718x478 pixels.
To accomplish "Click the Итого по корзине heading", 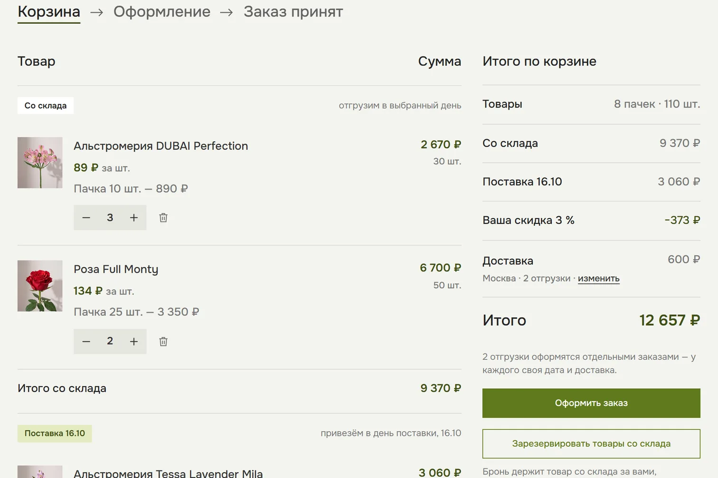I will (539, 62).
